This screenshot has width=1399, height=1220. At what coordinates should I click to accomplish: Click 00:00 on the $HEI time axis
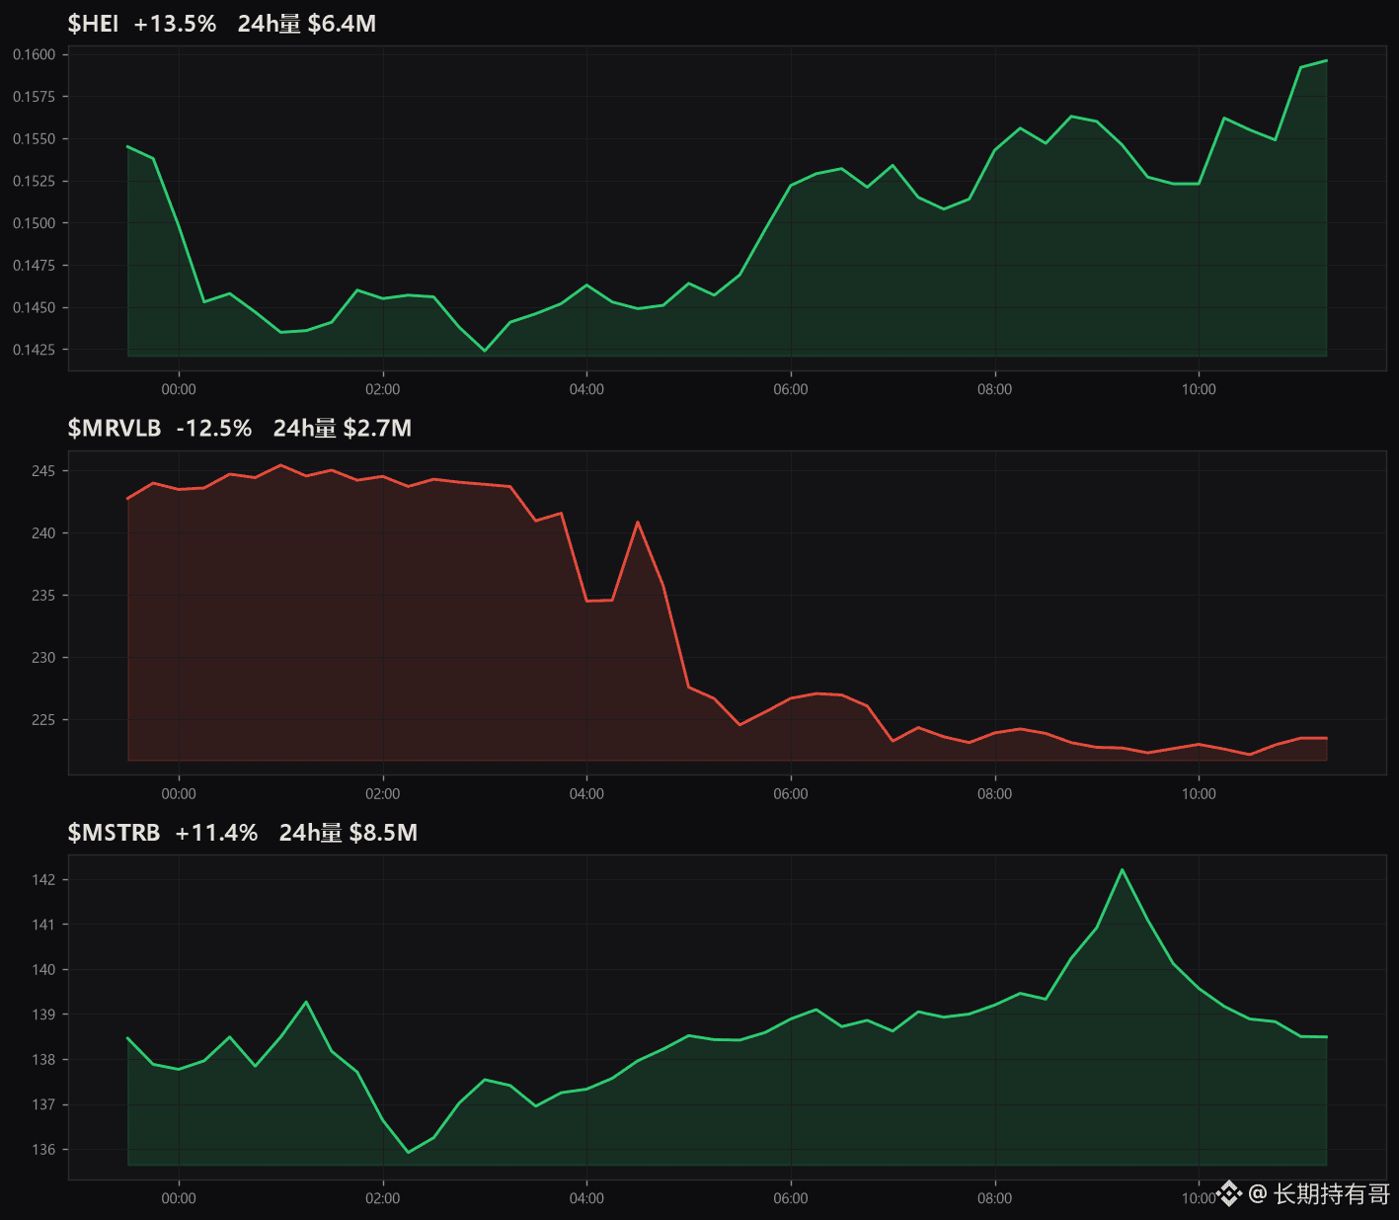tap(179, 389)
